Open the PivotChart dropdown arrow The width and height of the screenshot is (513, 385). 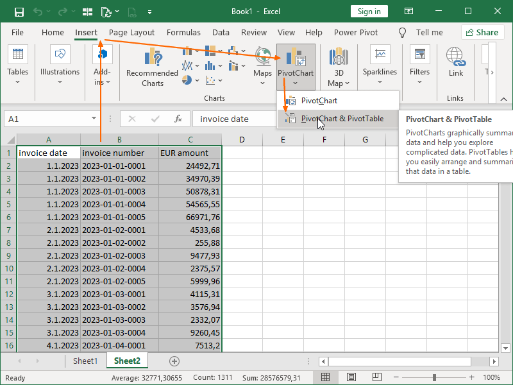pos(296,83)
